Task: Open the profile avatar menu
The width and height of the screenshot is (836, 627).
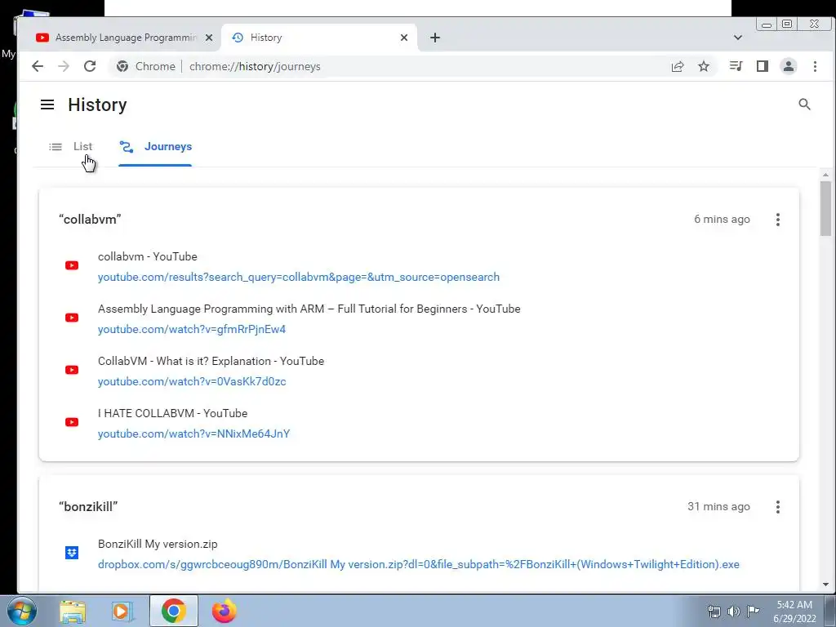Action: (x=788, y=66)
